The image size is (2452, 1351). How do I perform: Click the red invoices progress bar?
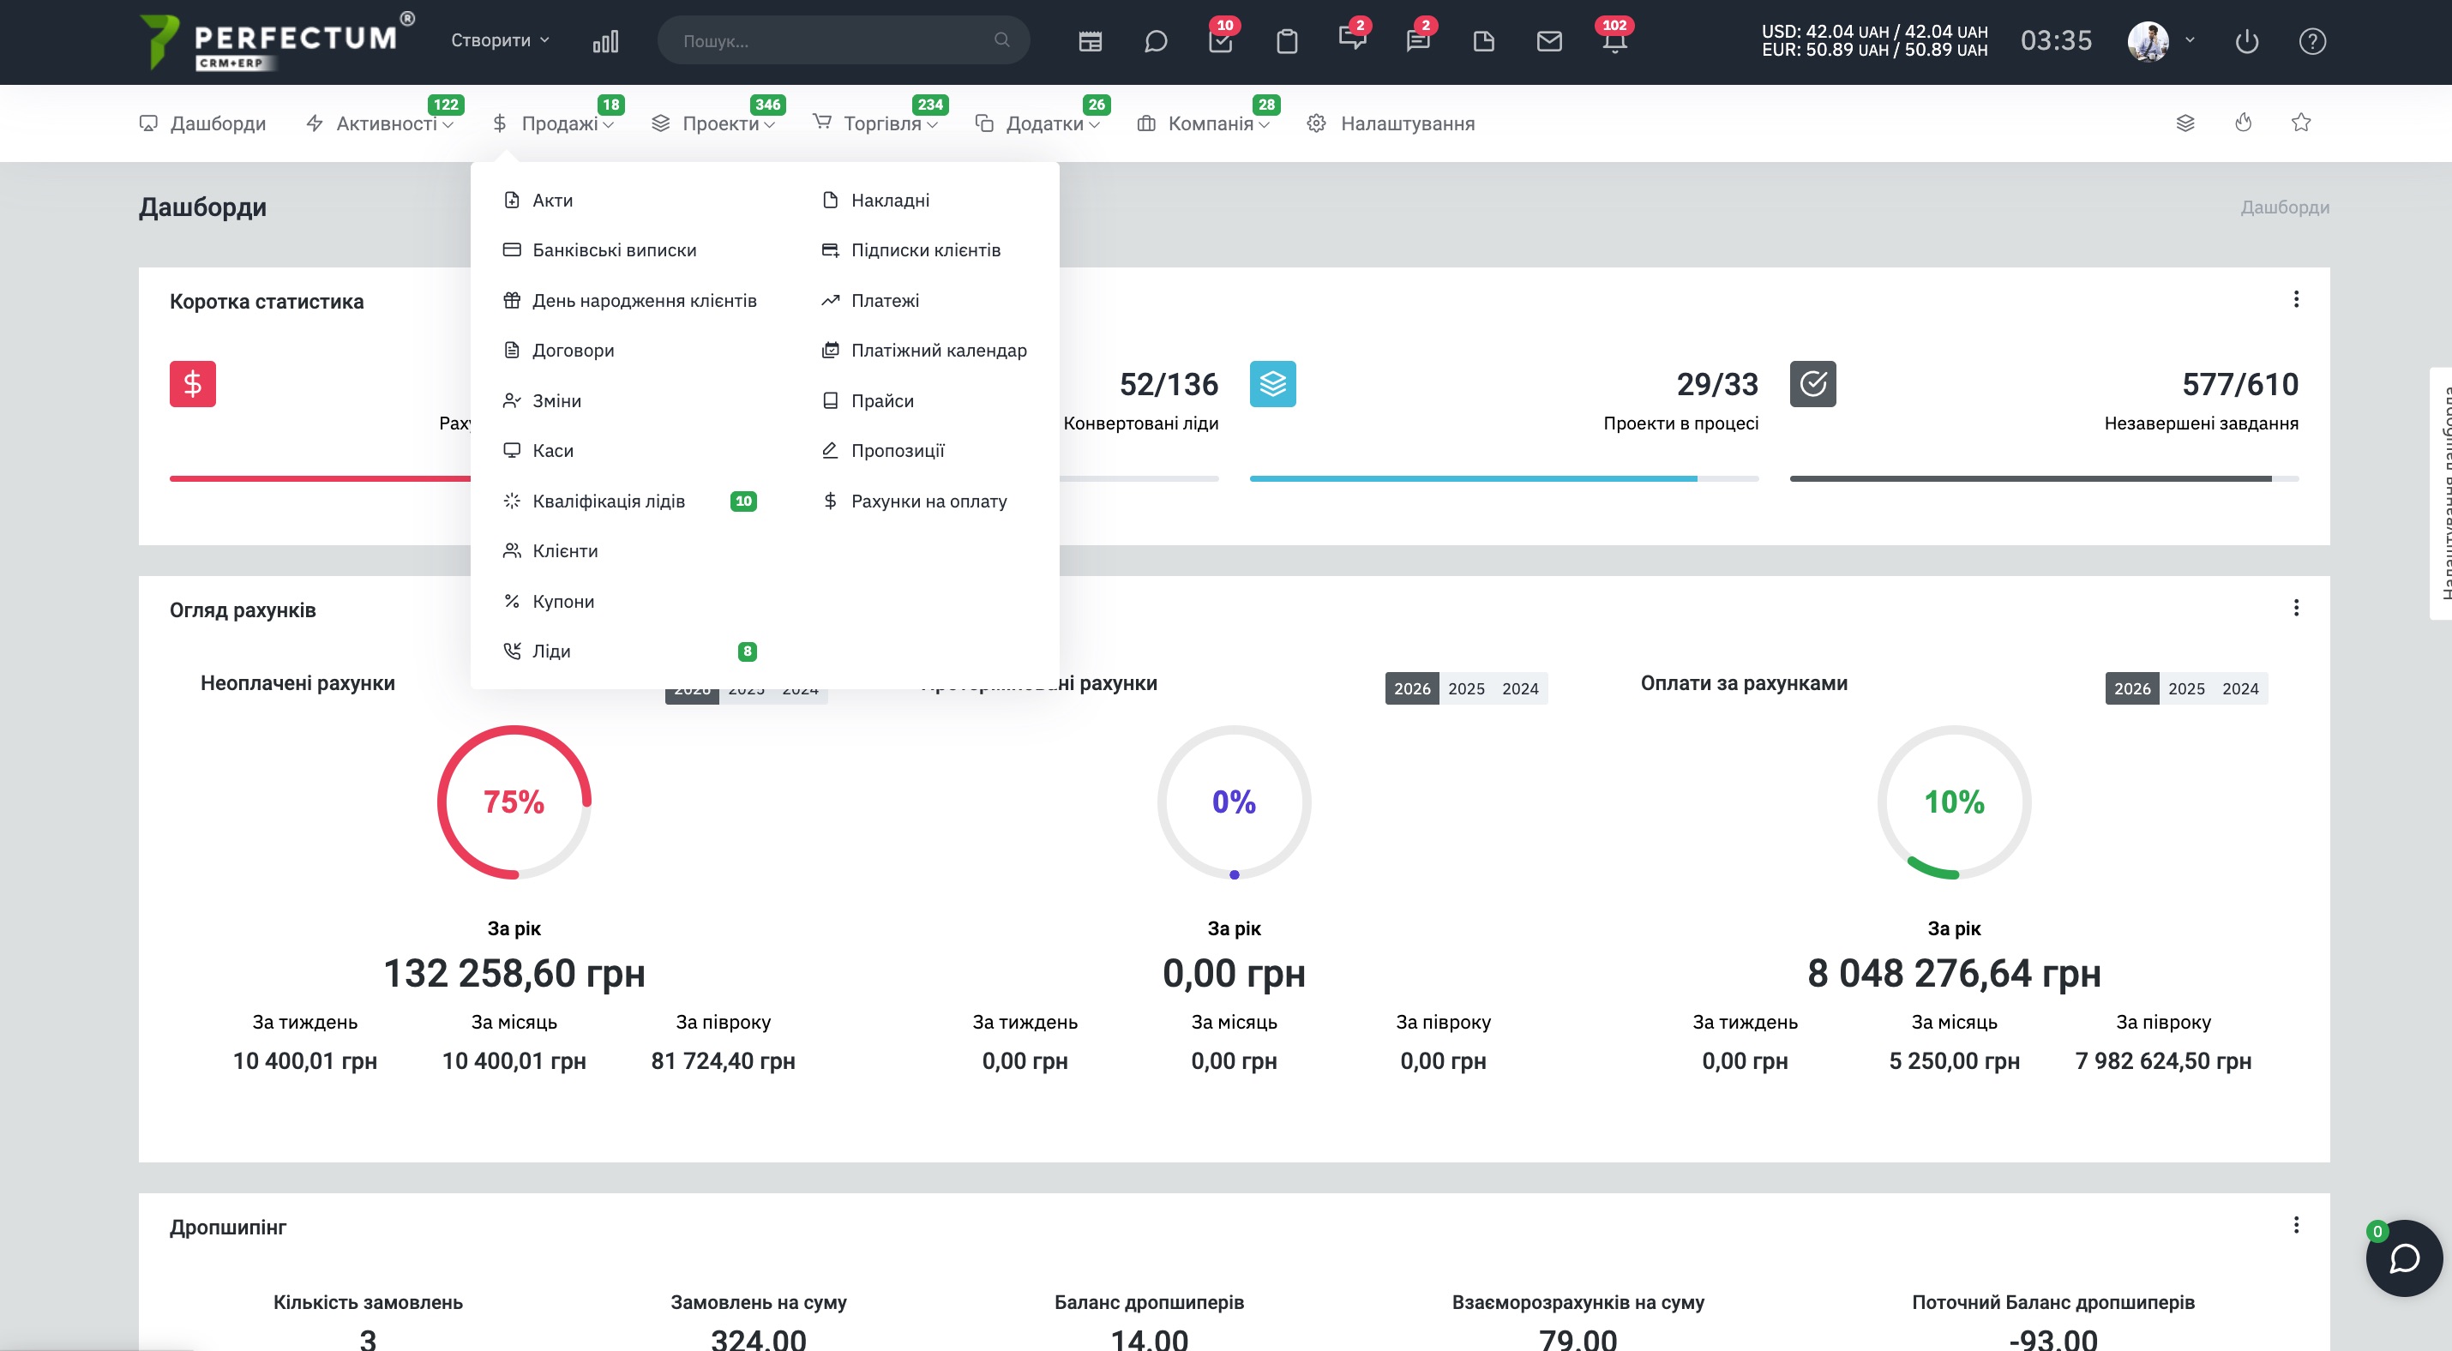(x=320, y=478)
